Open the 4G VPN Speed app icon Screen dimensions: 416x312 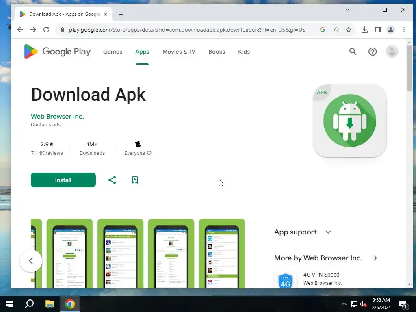[286, 280]
